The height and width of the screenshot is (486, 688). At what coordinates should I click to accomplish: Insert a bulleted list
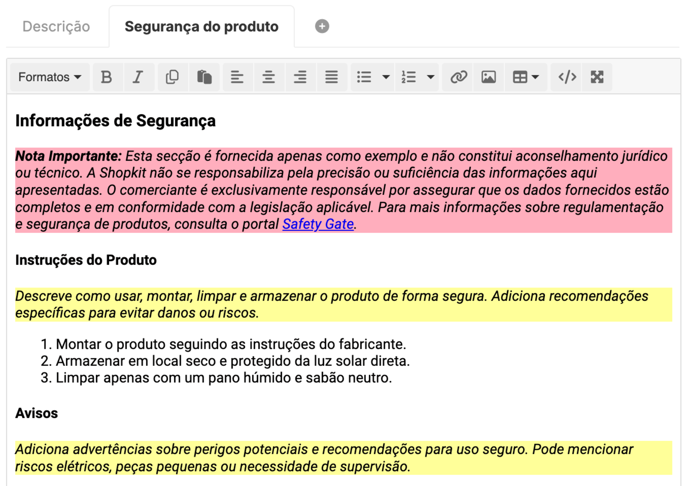pos(364,77)
